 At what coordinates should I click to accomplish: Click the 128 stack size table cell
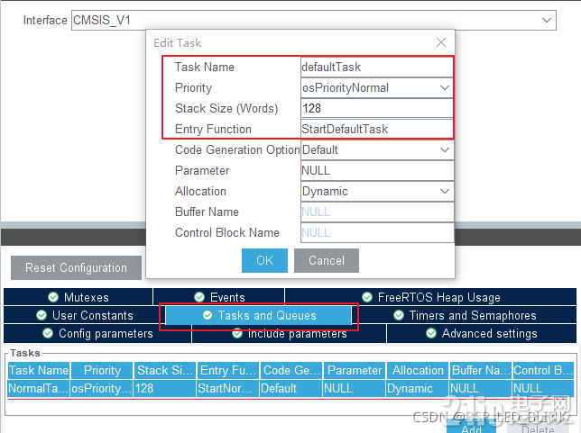pyautogui.click(x=165, y=388)
